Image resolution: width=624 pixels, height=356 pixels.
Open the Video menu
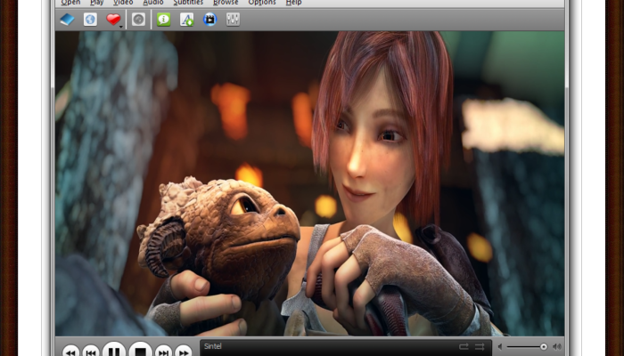123,3
